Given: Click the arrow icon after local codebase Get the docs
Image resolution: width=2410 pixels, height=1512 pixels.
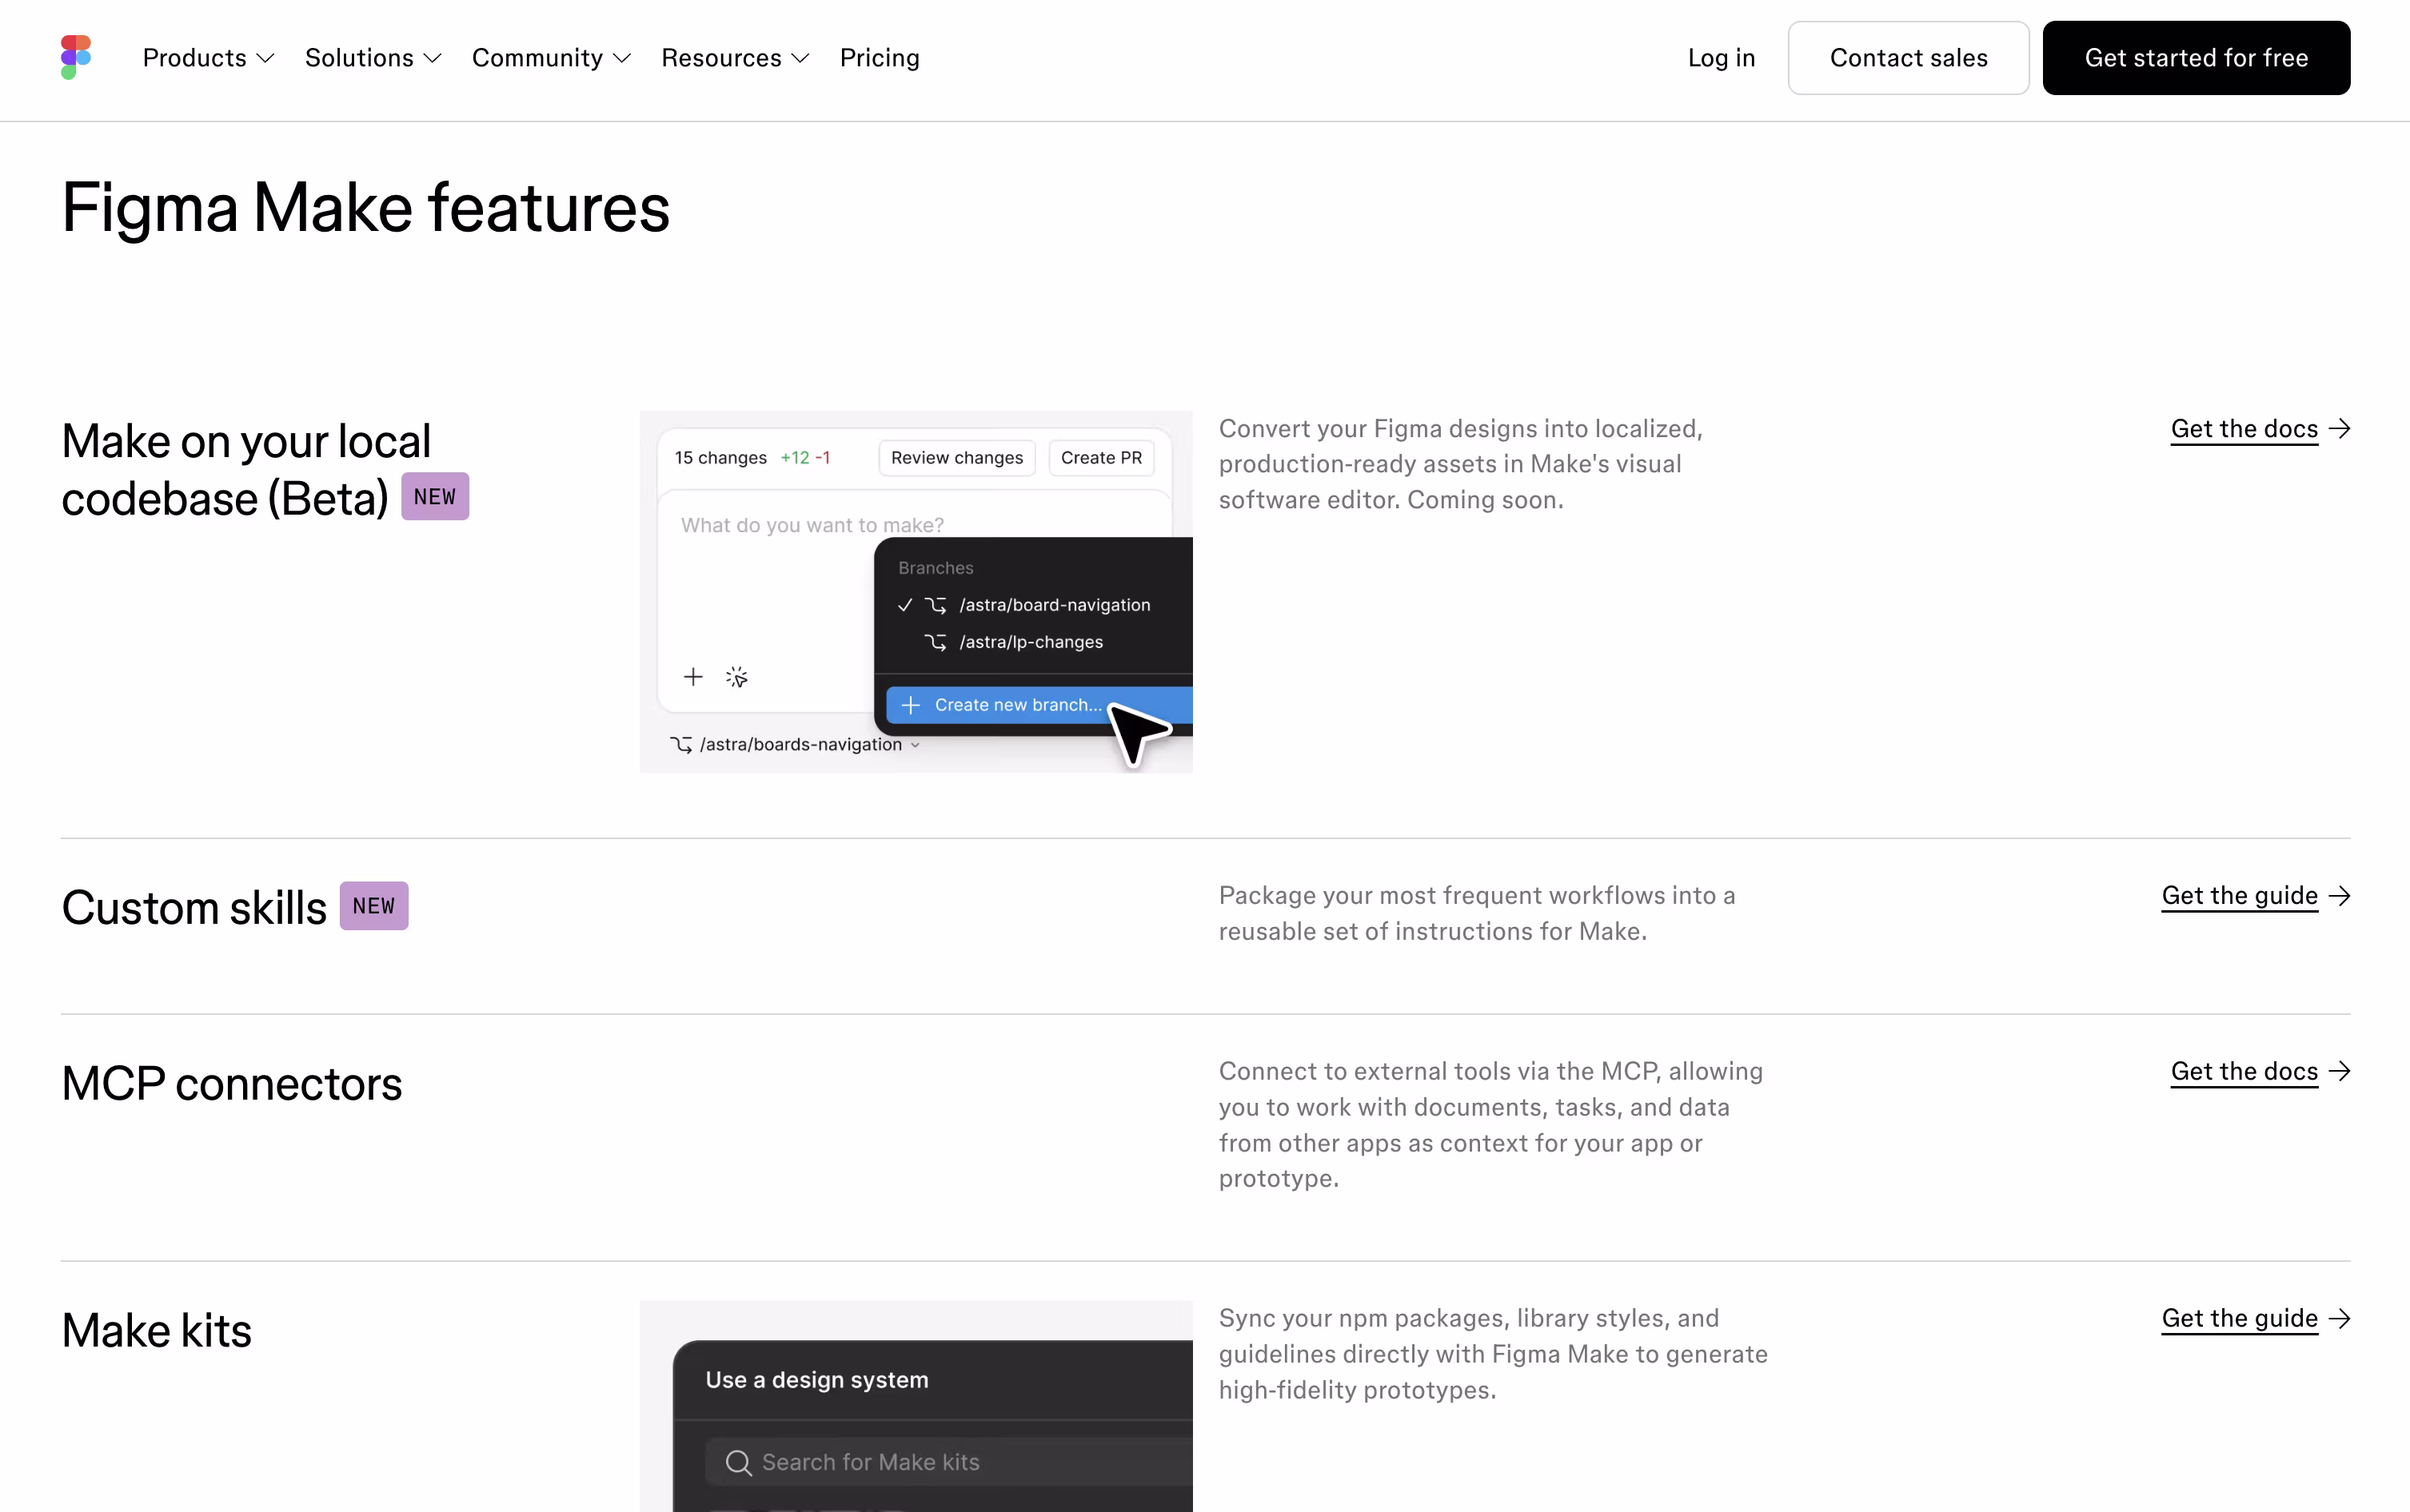Looking at the screenshot, I should (2339, 429).
